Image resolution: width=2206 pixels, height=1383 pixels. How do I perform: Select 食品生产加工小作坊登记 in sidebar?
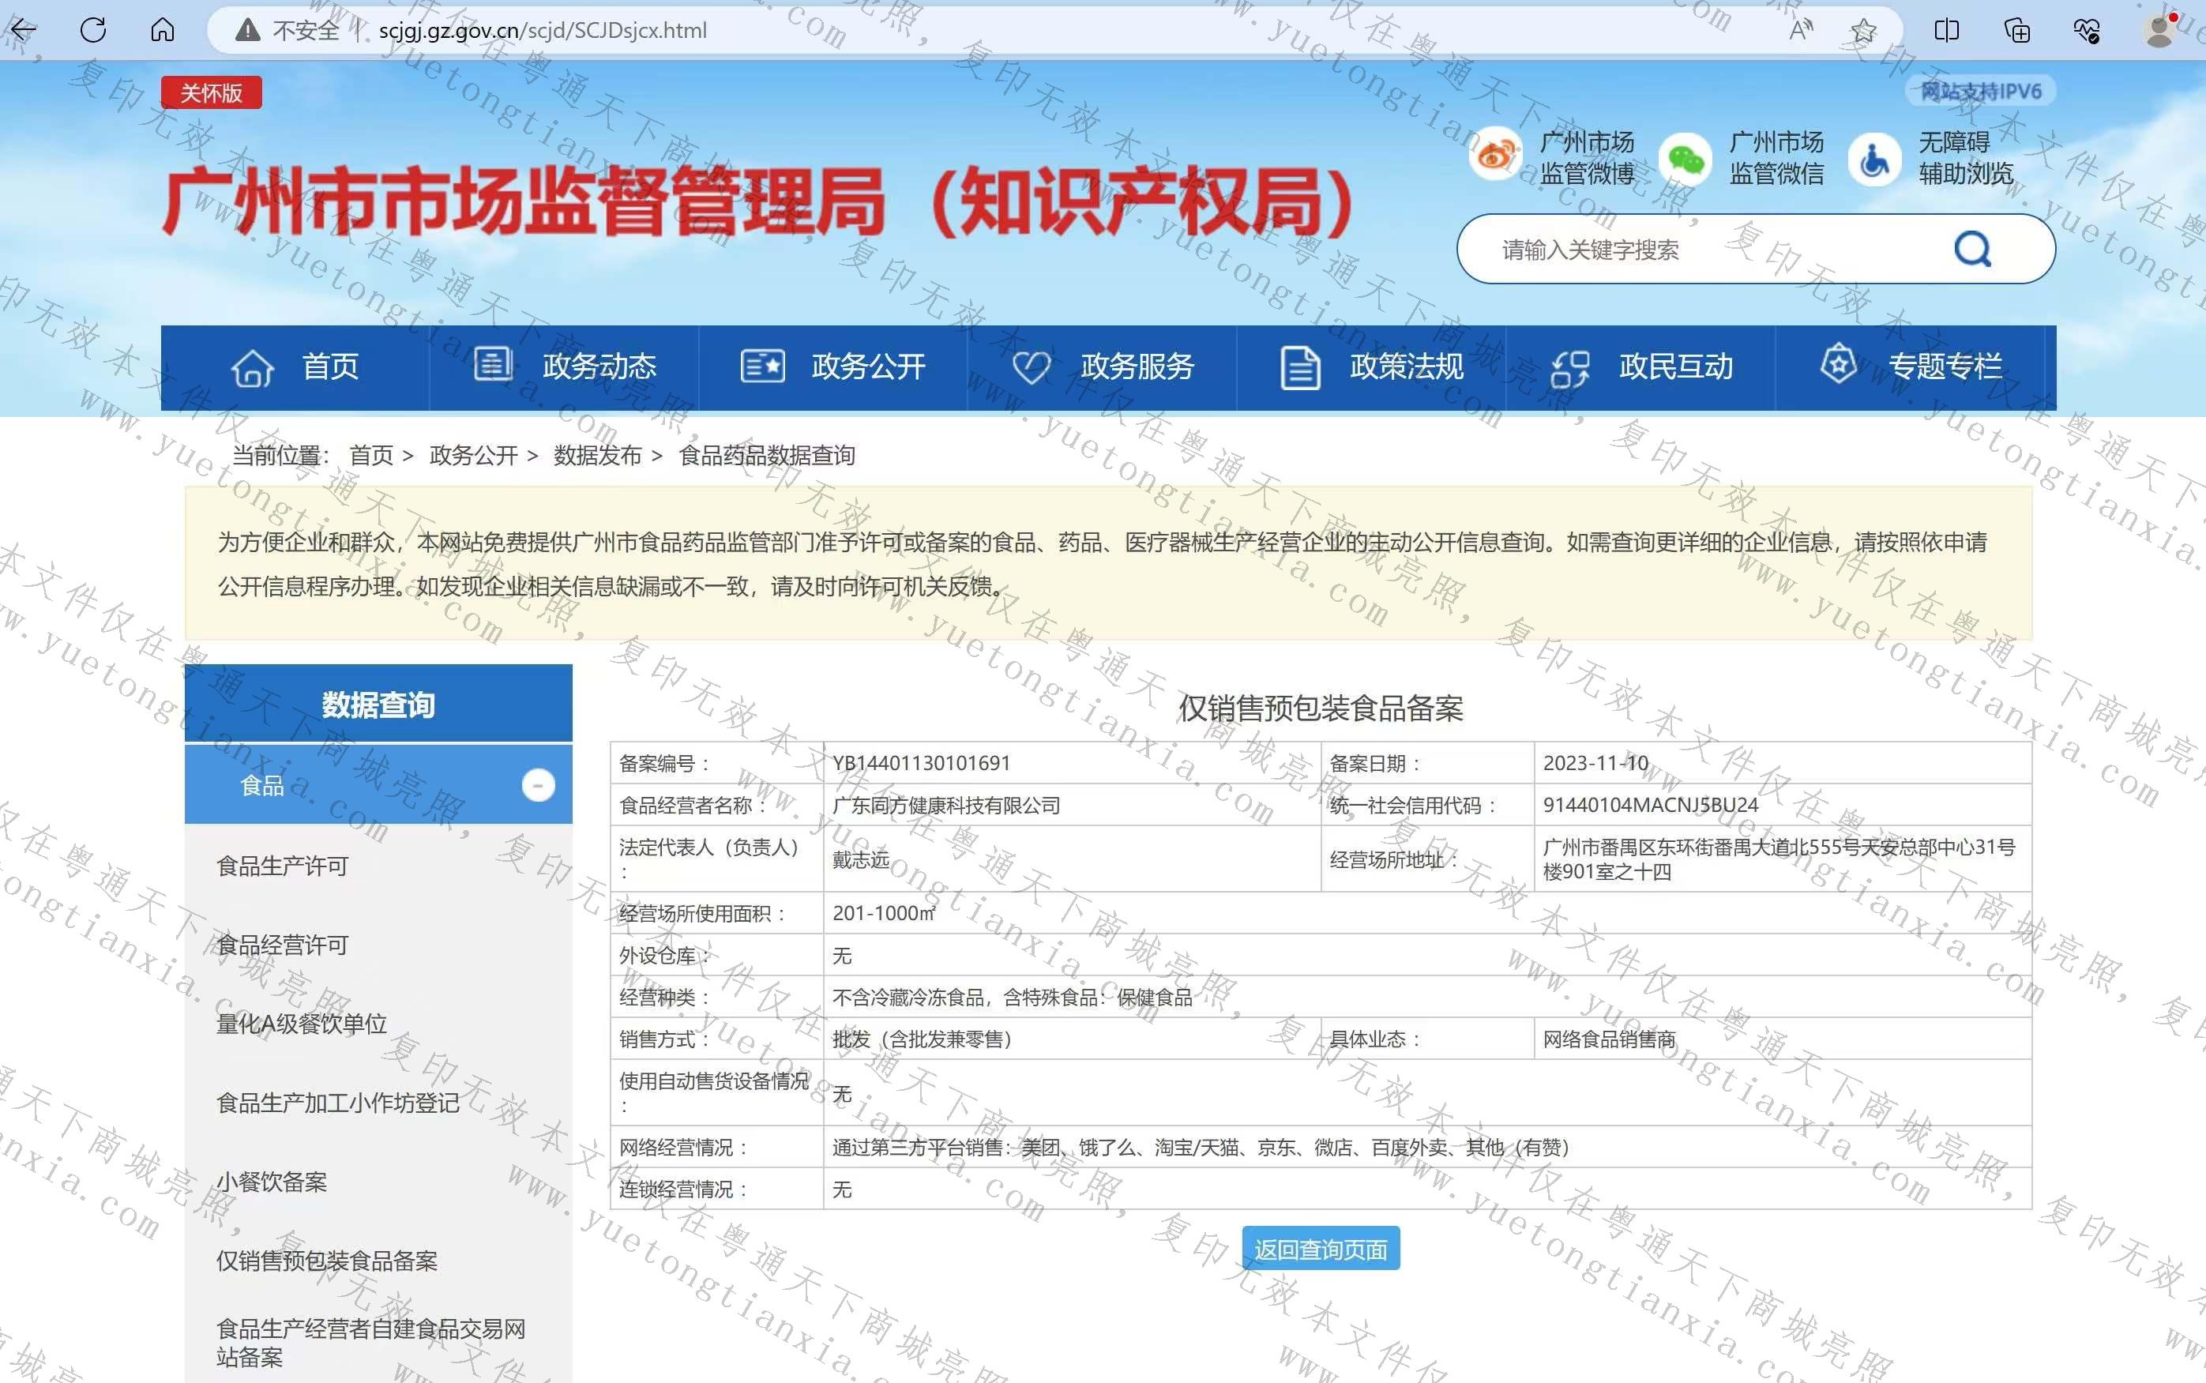337,1103
